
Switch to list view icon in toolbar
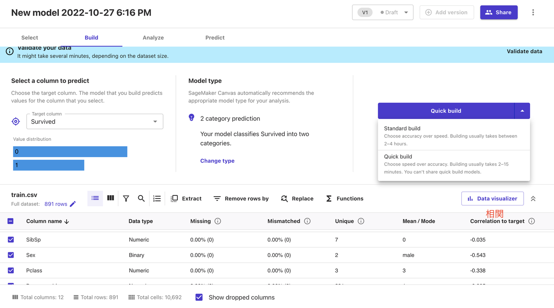point(95,198)
